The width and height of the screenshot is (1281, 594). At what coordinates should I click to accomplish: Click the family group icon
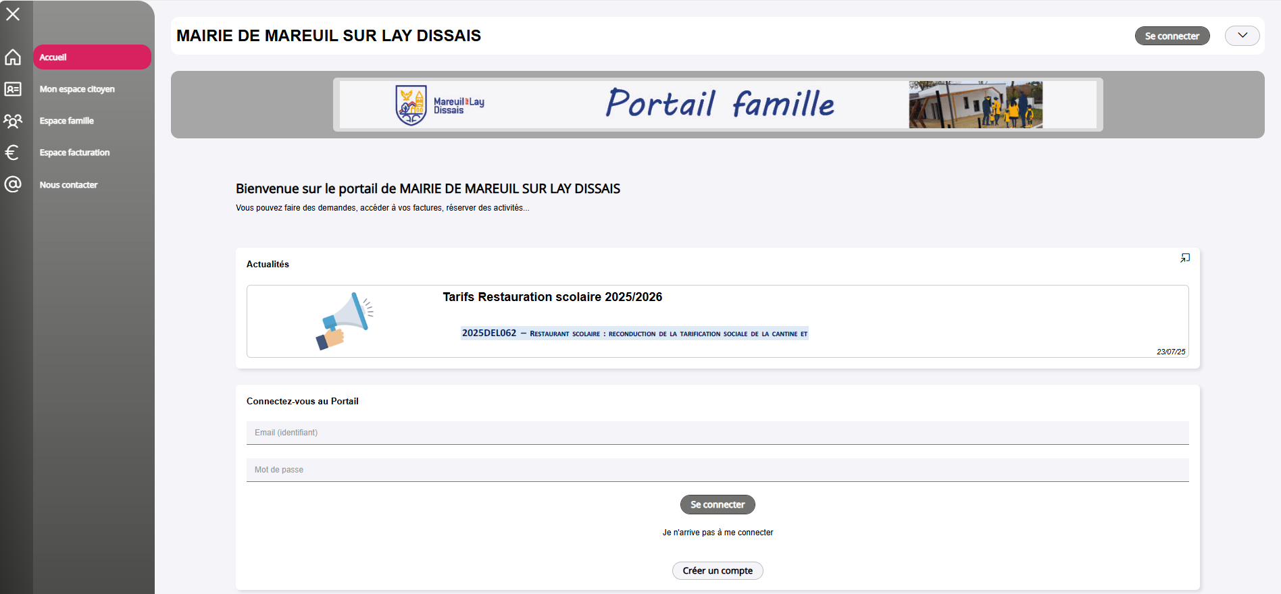[13, 121]
